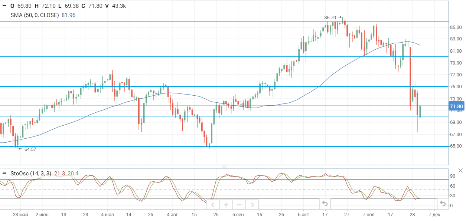The height and width of the screenshot is (221, 466).
Task: Zoom out with the chart minus button
Action: (239, 204)
